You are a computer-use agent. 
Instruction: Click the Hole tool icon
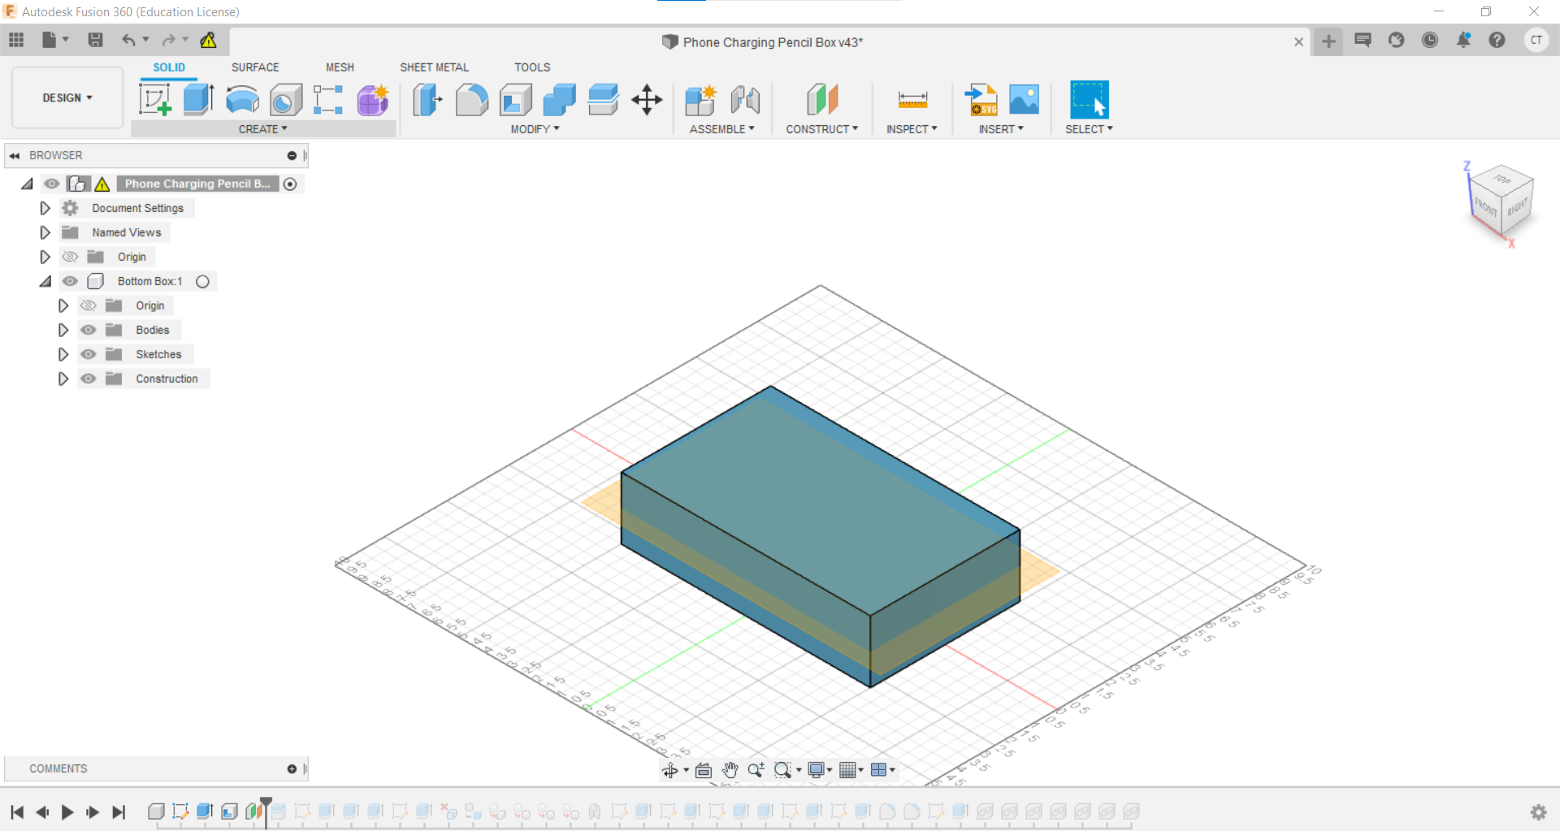pyautogui.click(x=286, y=100)
